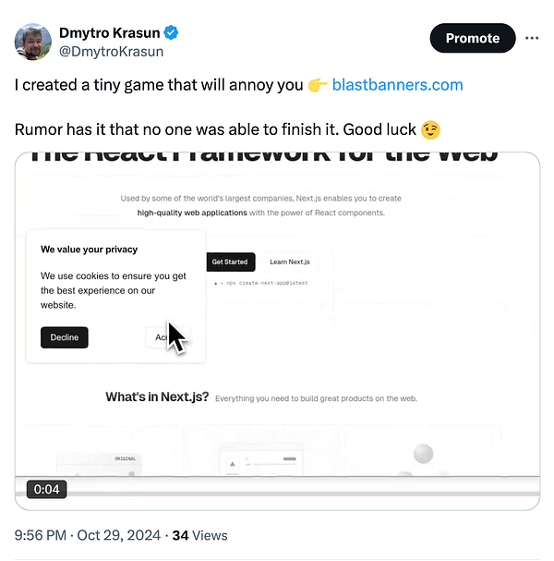Viewport: 554px width, 561px height.
Task: Seek on the video progress bar
Action: [277, 494]
